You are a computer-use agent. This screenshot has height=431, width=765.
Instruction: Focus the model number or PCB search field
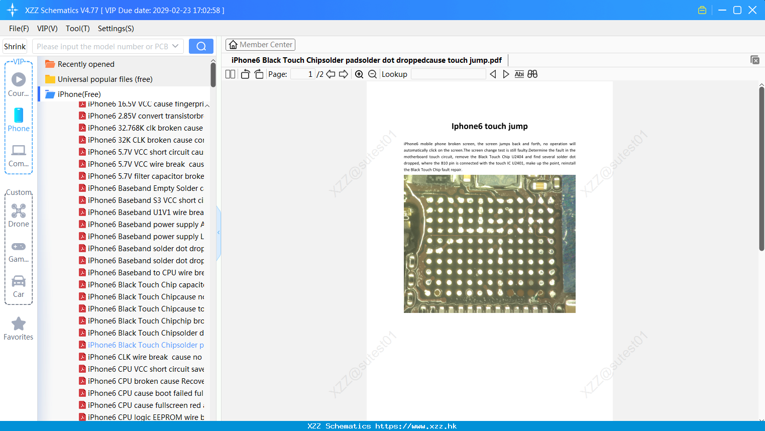tap(102, 46)
